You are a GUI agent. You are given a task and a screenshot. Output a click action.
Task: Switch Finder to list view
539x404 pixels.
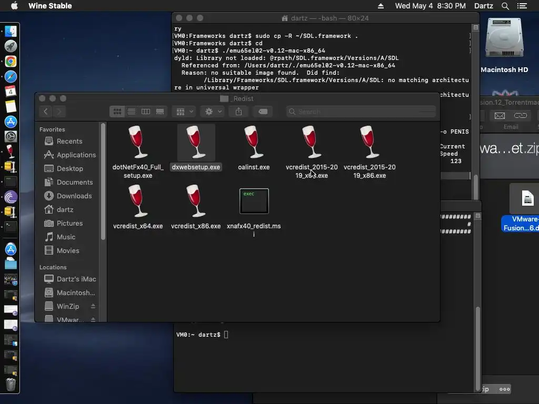pos(131,112)
